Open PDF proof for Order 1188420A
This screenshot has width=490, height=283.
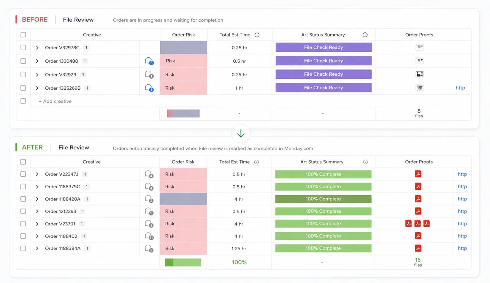click(418, 199)
